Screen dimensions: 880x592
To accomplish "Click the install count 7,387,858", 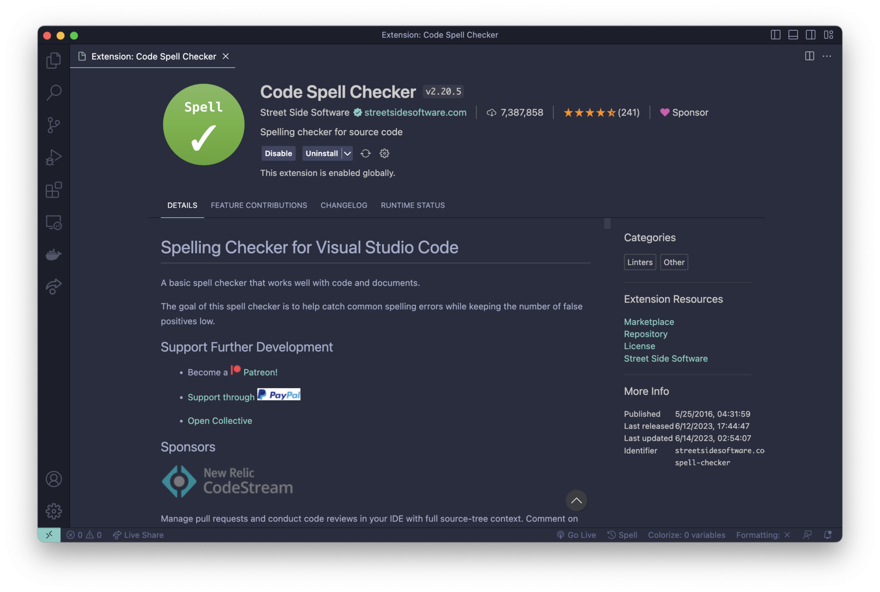I will pyautogui.click(x=515, y=113).
